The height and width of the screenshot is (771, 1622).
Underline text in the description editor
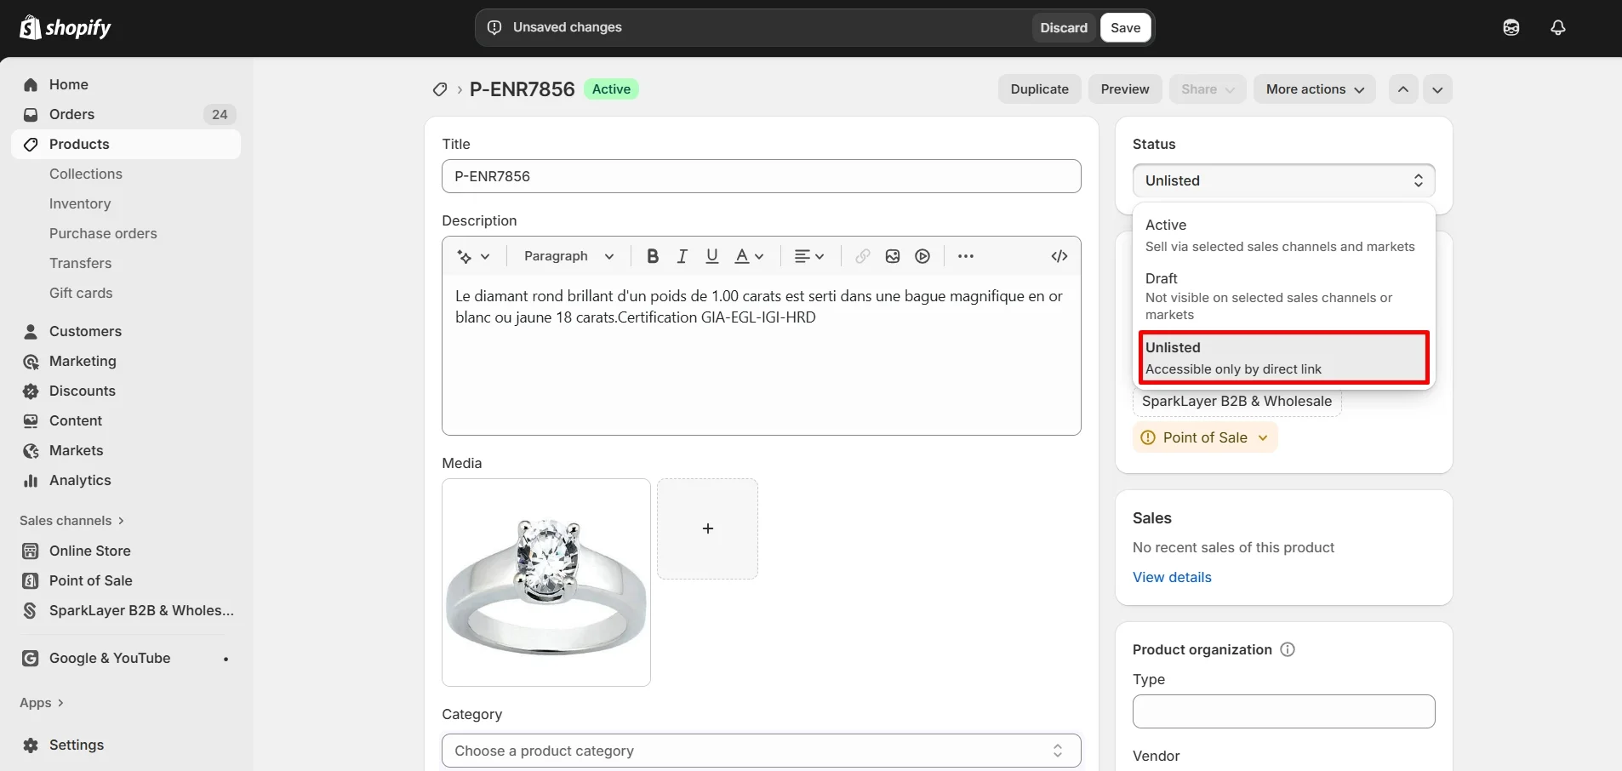[711, 256]
